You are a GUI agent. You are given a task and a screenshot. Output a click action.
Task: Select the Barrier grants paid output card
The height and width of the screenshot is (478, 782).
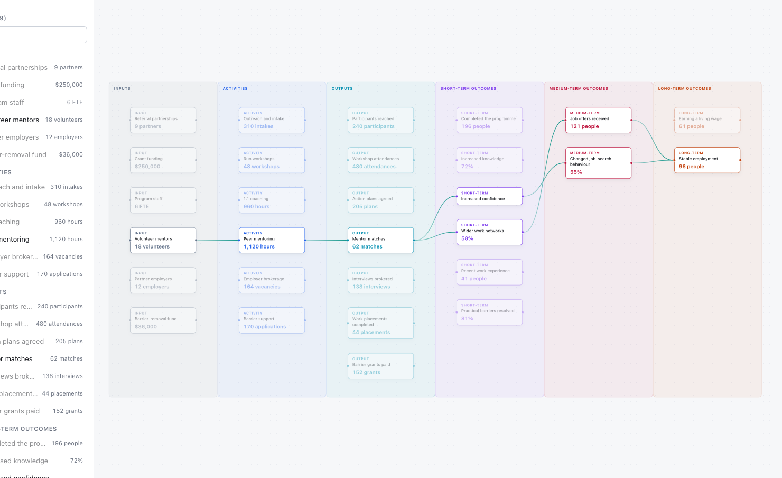(380, 366)
